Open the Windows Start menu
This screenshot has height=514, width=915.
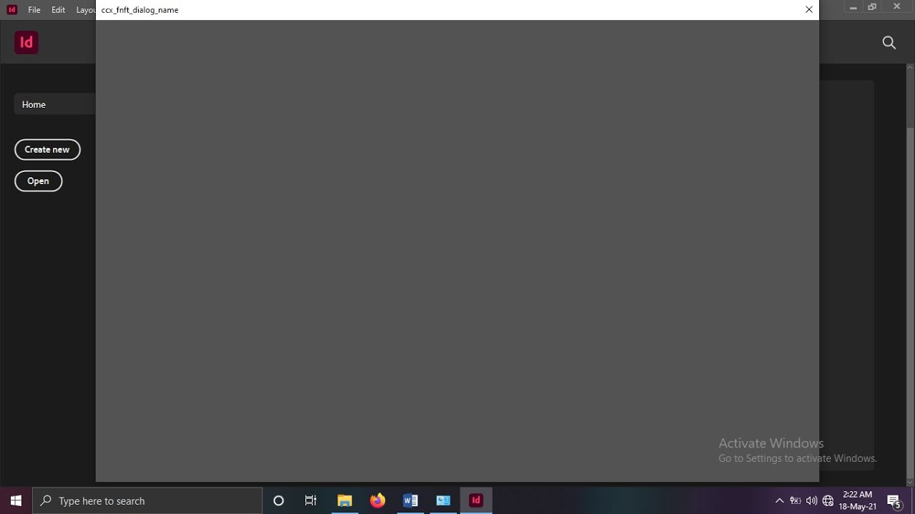point(16,500)
